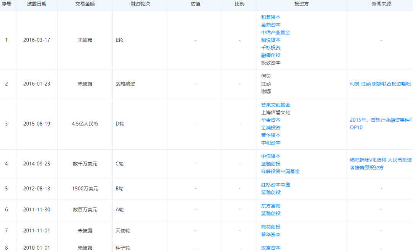Open the 2015年音乐行业融资事件TOP10 news link
Screen dimensions: 413x252
pos(381,124)
